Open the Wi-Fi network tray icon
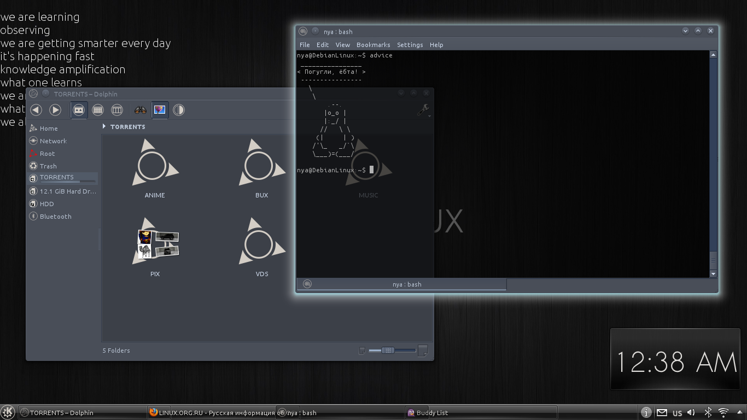Screen dimensions: 747x420 point(723,412)
